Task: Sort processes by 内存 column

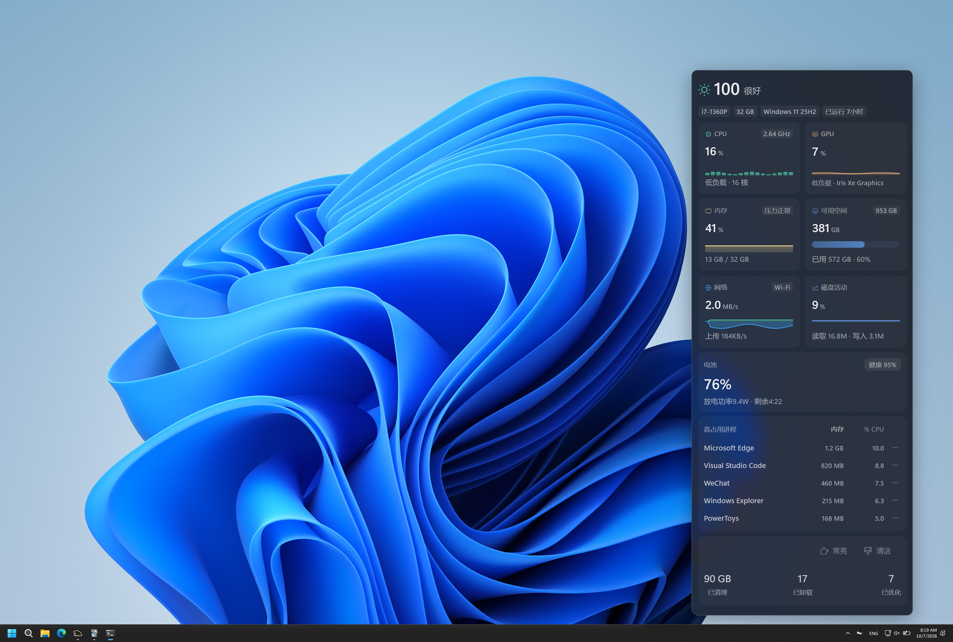Action: pos(837,430)
